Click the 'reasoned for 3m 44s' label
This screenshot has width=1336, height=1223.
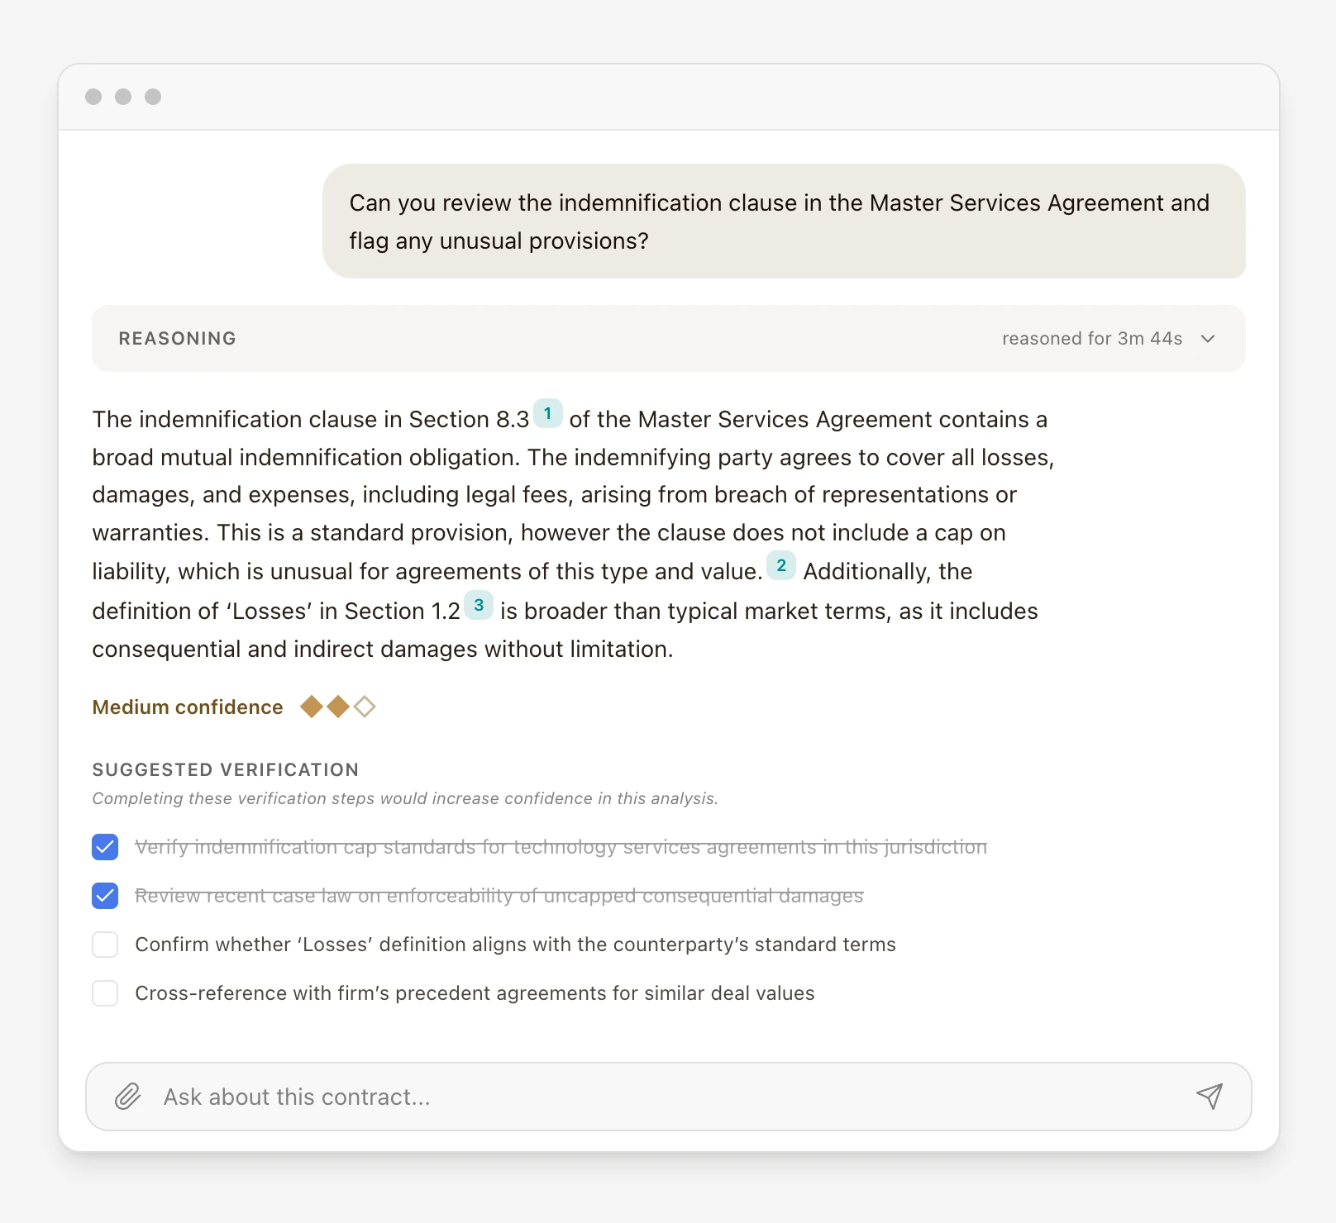pos(1091,339)
